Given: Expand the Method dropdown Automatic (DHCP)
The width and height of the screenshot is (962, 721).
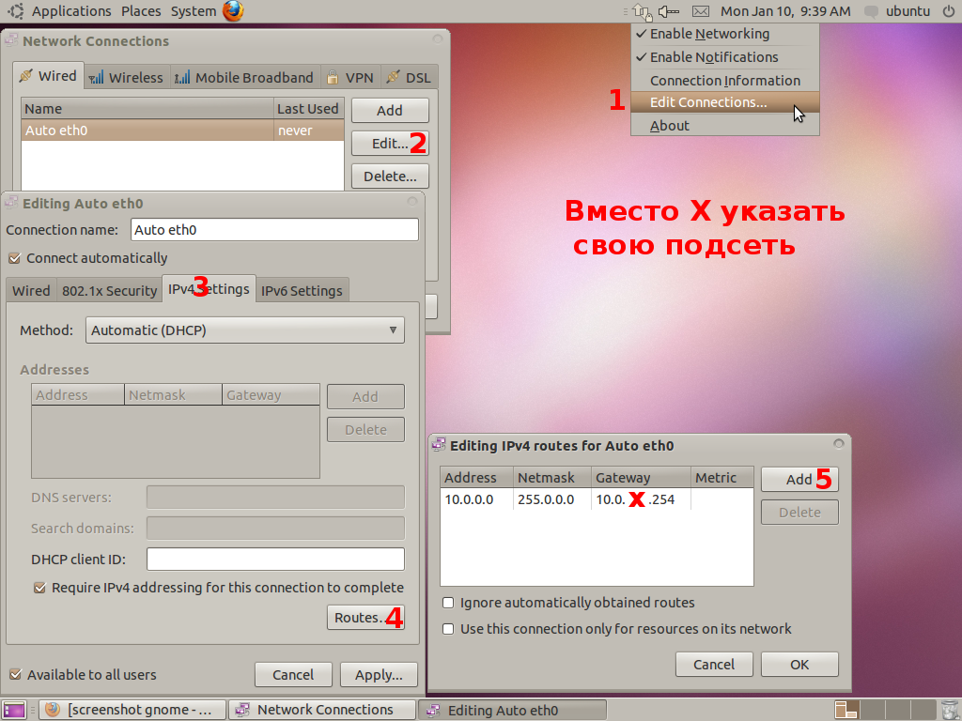Looking at the screenshot, I should (244, 330).
